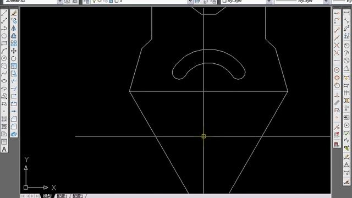Select the Rectangle tool
Screen dimensions: 352x198
coord(4,43)
